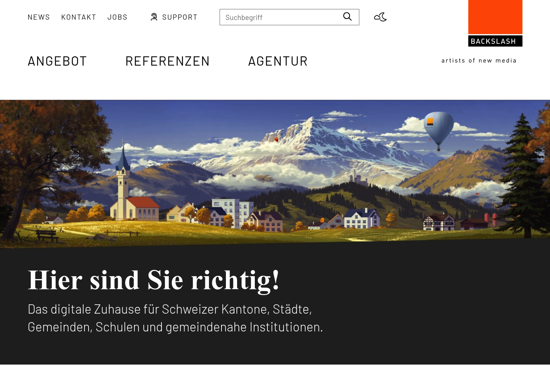
Task: Open the REFERENZEN main menu
Action: pyautogui.click(x=167, y=61)
